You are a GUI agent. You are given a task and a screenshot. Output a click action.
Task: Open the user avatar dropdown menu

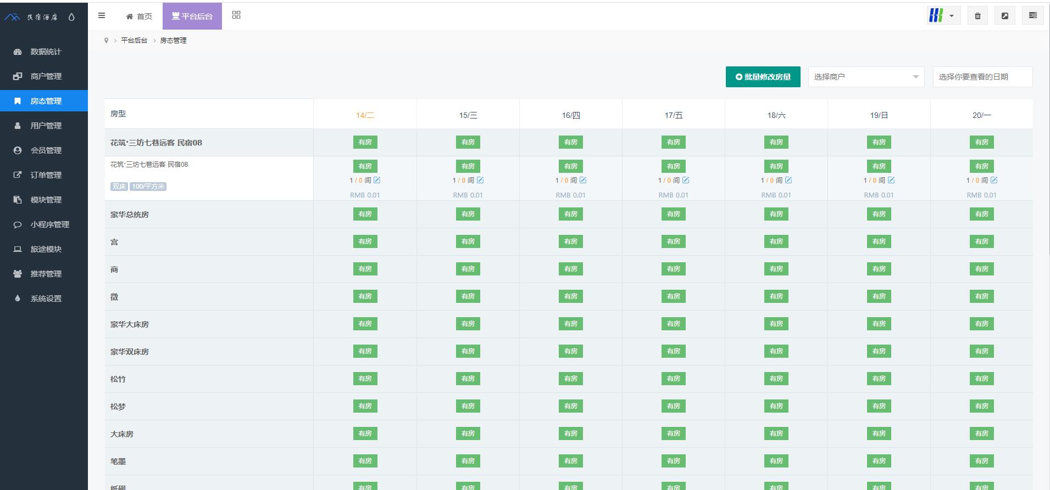tap(943, 16)
